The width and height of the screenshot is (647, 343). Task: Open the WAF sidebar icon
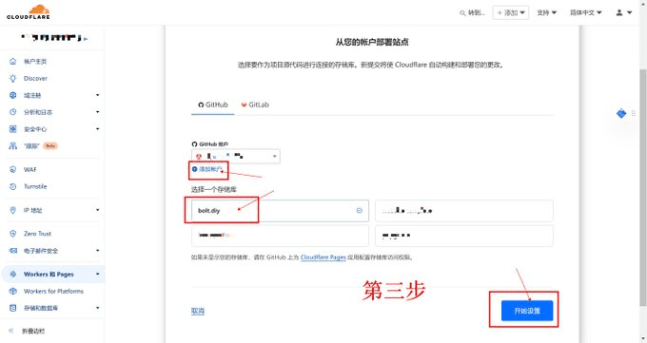12,169
